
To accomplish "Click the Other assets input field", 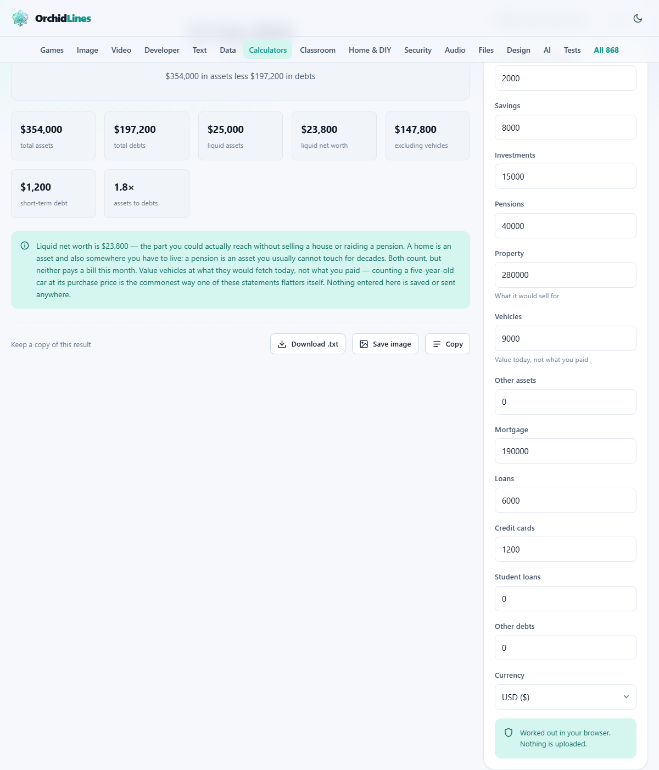I will point(566,402).
